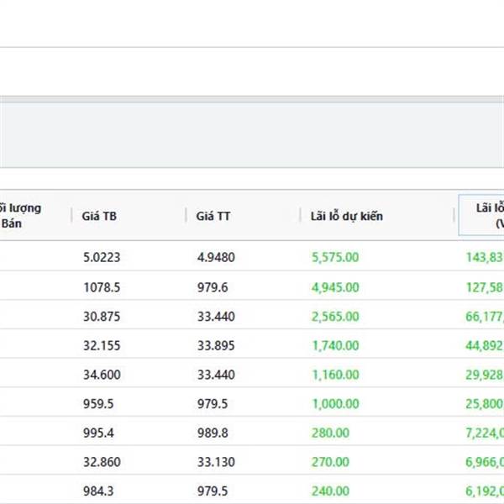The width and height of the screenshot is (504, 504).
Task: Sort by the Giá TT column header
Action: point(213,216)
